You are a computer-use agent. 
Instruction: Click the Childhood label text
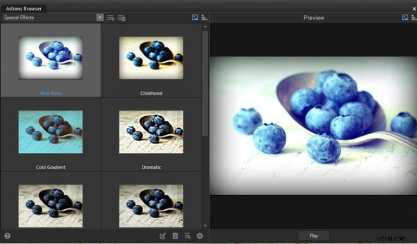(x=151, y=94)
